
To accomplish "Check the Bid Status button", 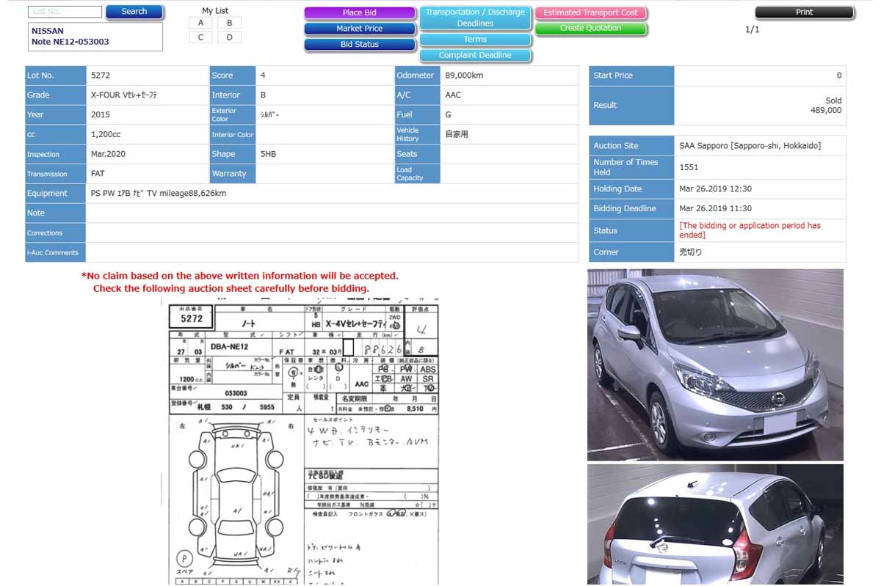I will tap(360, 45).
